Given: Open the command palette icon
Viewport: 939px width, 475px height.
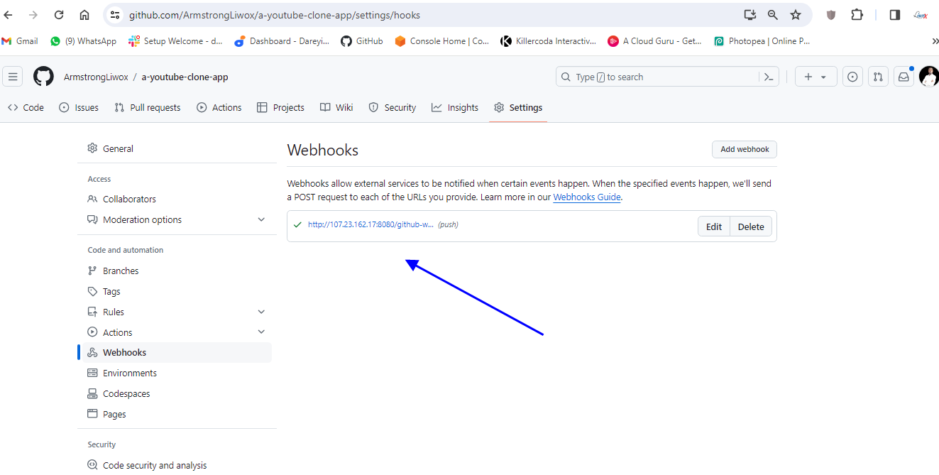Looking at the screenshot, I should 768,77.
